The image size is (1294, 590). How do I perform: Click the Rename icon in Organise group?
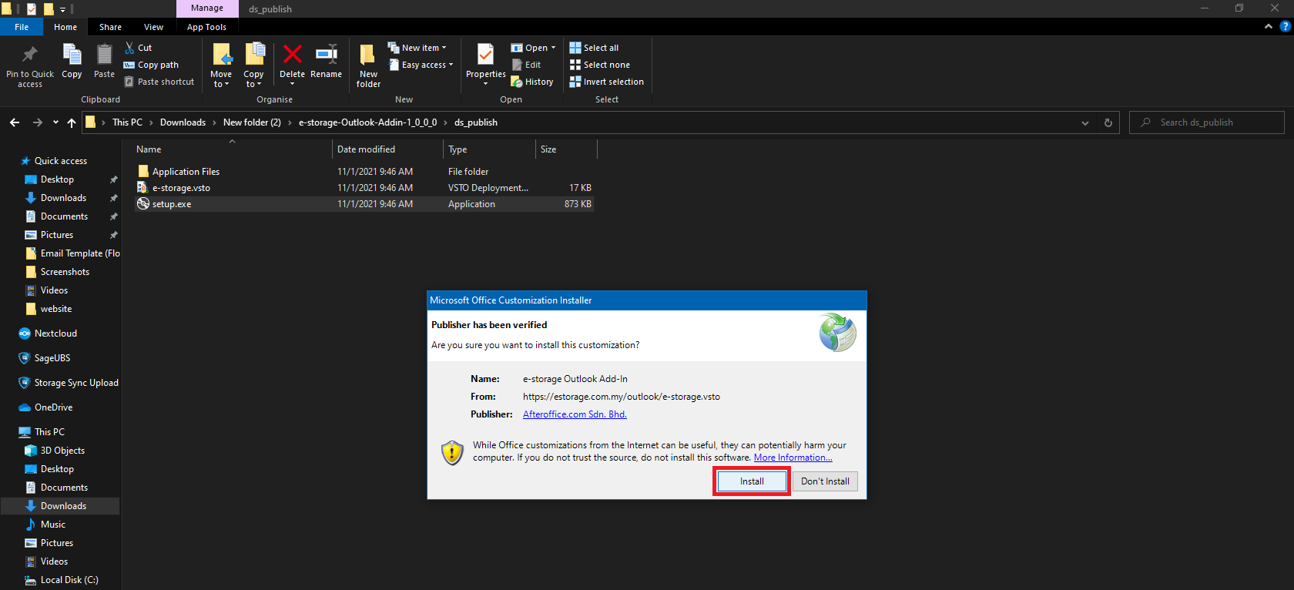(326, 56)
